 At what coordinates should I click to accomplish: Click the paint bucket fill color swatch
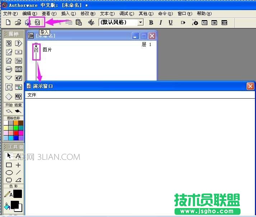(x=16, y=206)
